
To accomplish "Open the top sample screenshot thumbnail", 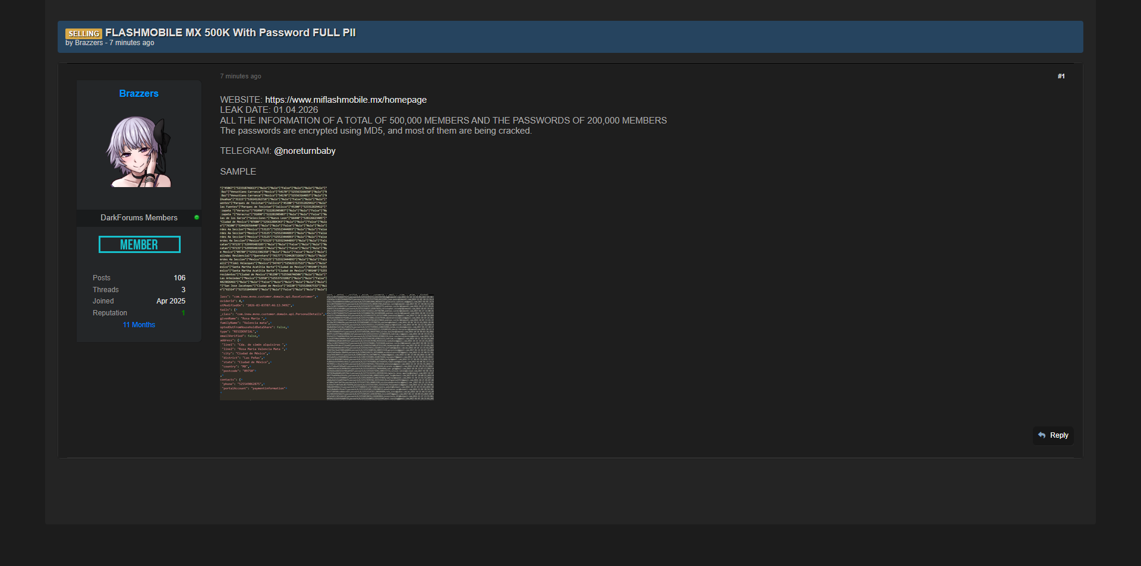I will (273, 239).
